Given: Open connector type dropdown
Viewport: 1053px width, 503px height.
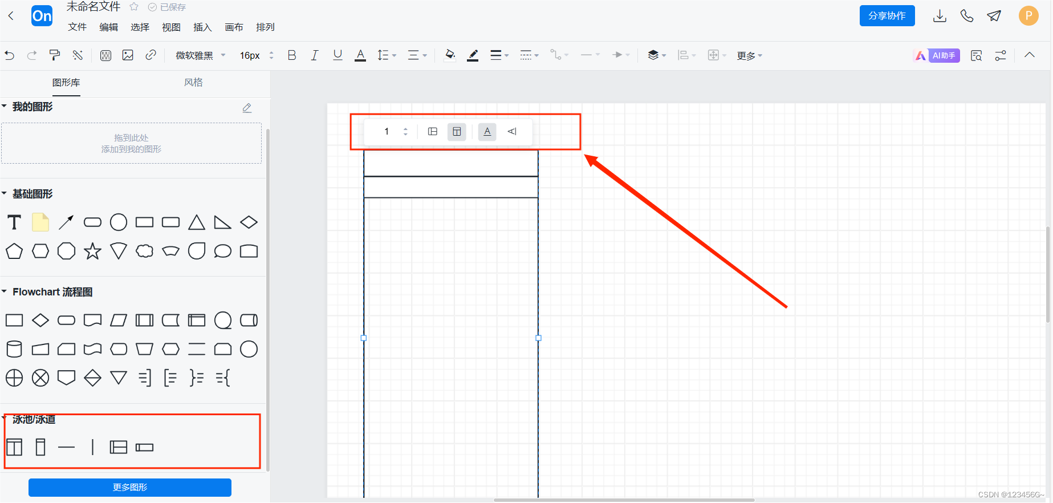Looking at the screenshot, I should point(559,55).
